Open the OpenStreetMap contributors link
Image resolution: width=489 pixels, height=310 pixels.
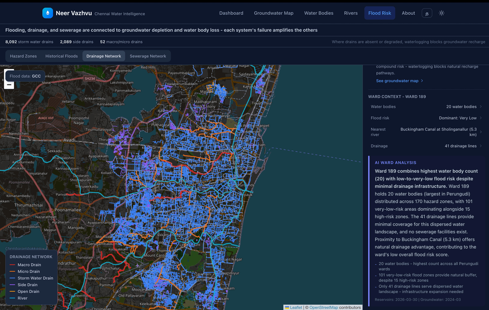pos(323,307)
